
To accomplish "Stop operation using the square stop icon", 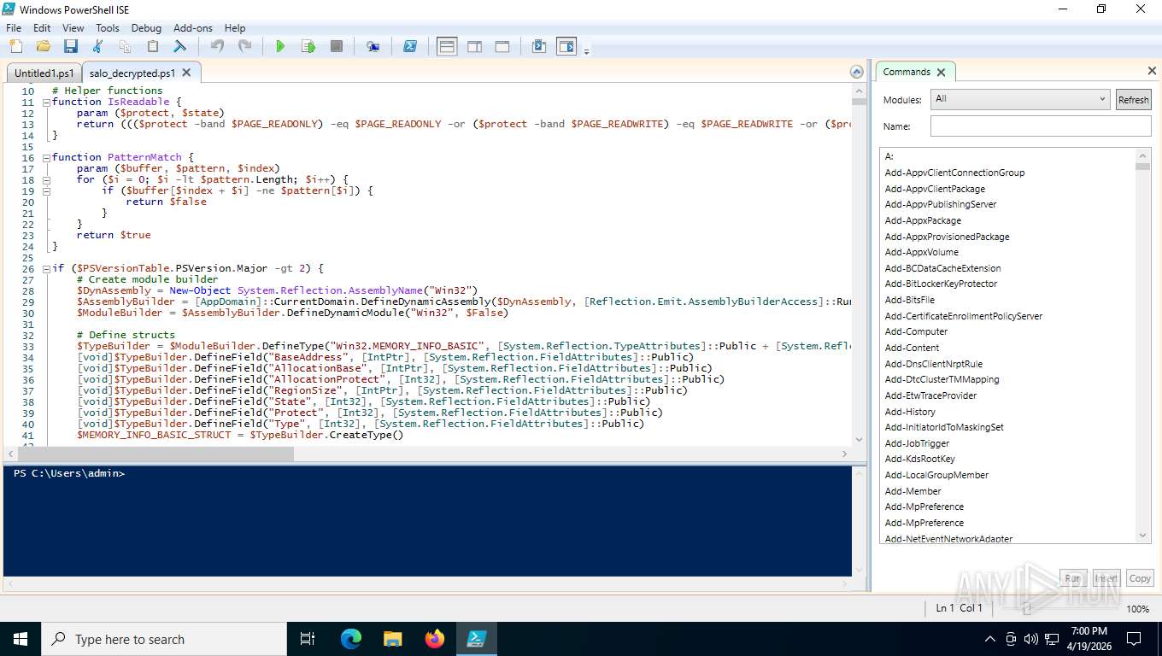I will [x=337, y=46].
